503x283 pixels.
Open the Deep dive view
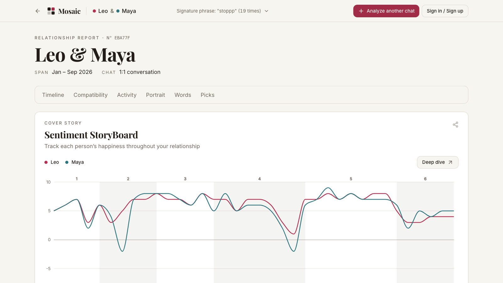(438, 162)
